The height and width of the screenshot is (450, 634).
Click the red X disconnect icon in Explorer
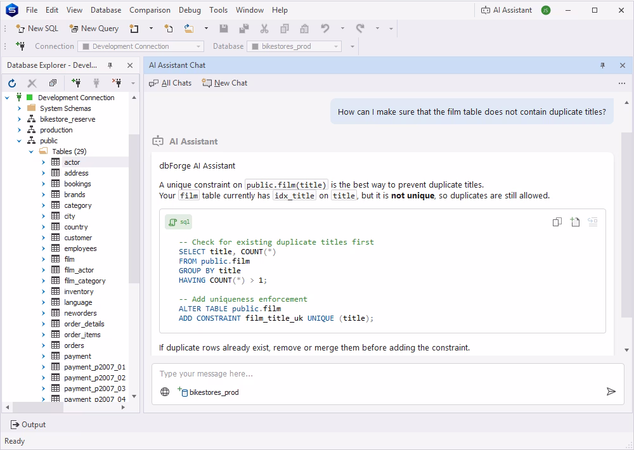(117, 83)
